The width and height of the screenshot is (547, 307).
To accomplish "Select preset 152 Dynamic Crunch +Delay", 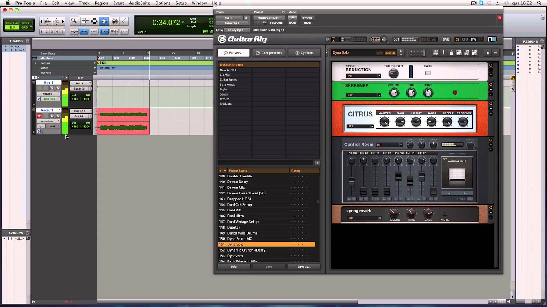I will tap(267, 250).
